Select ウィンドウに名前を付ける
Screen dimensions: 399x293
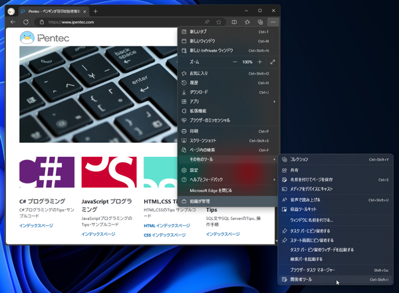tap(335, 220)
